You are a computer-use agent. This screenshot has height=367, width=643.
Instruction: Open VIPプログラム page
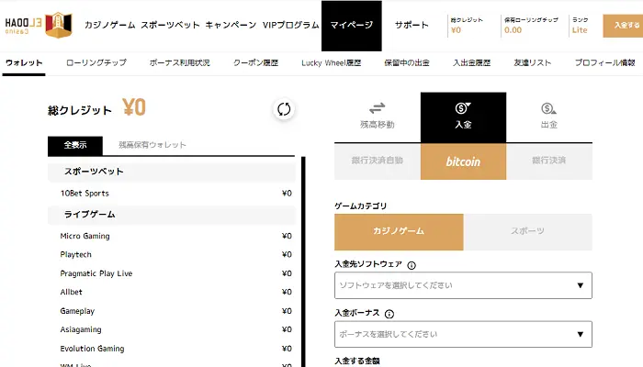[x=291, y=25]
